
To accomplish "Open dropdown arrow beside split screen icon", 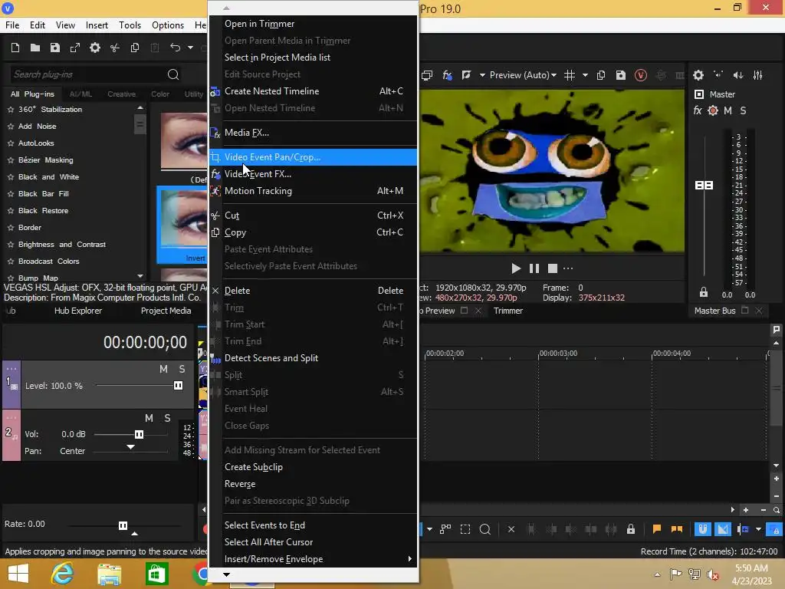I will click(482, 75).
